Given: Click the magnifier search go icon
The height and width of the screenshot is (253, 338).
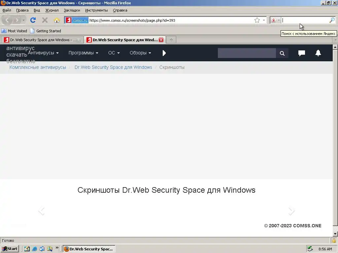Looking at the screenshot, I should click(332, 20).
